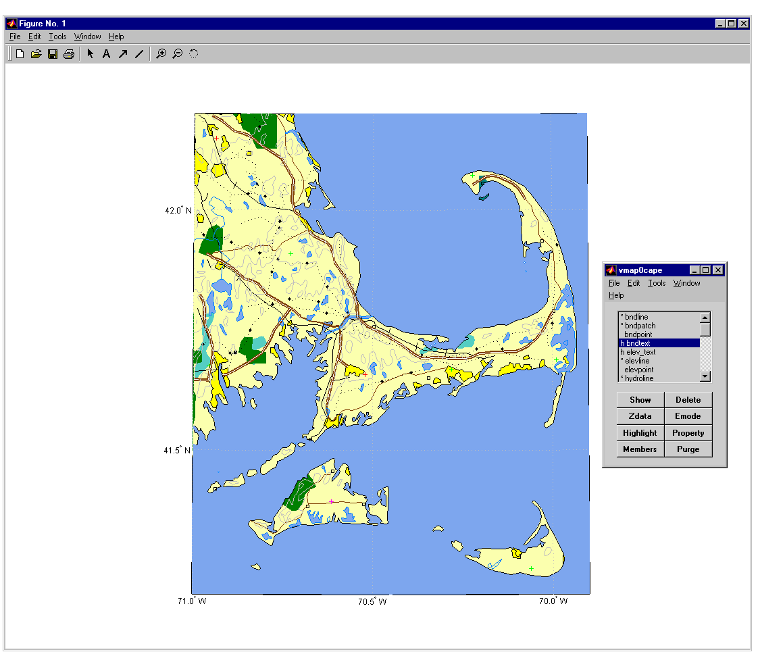Click the Save floppy disk icon

[53, 54]
